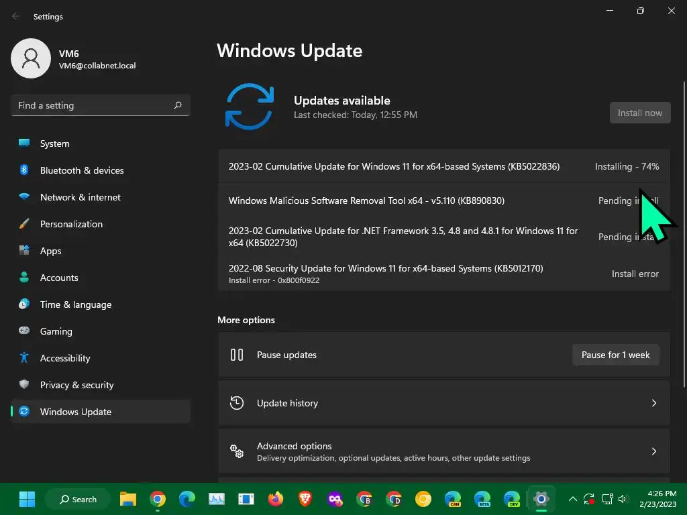Viewport: 687px width, 515px height.
Task: Click the Install error - 0x800f0922 text
Action: [274, 280]
